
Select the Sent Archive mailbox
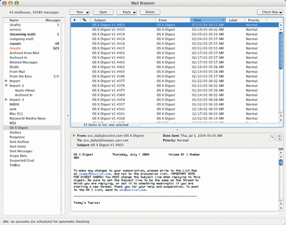pyautogui.click(x=32, y=142)
